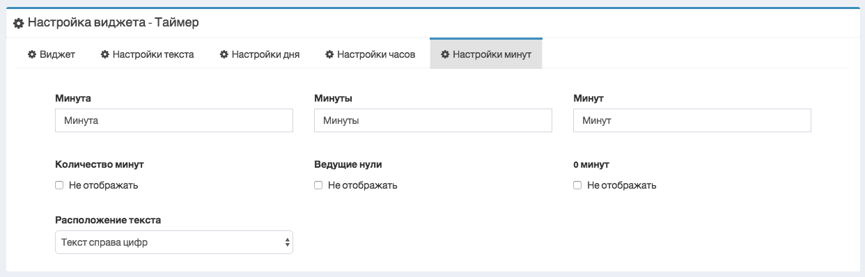Open the Расположение текста dropdown

[174, 242]
